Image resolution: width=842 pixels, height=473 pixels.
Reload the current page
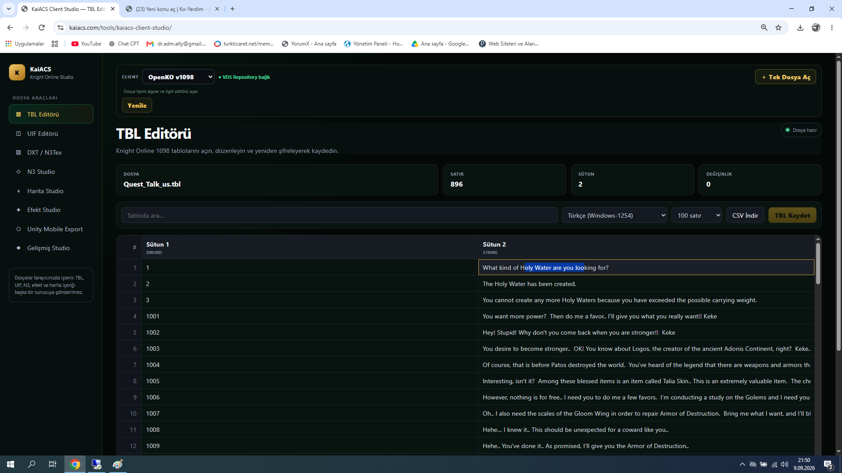click(42, 28)
